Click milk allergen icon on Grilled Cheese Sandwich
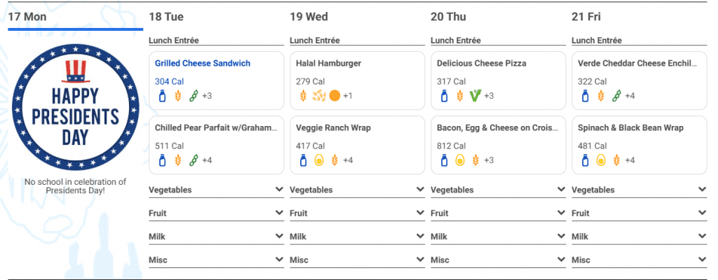The width and height of the screenshot is (718, 280). click(162, 96)
